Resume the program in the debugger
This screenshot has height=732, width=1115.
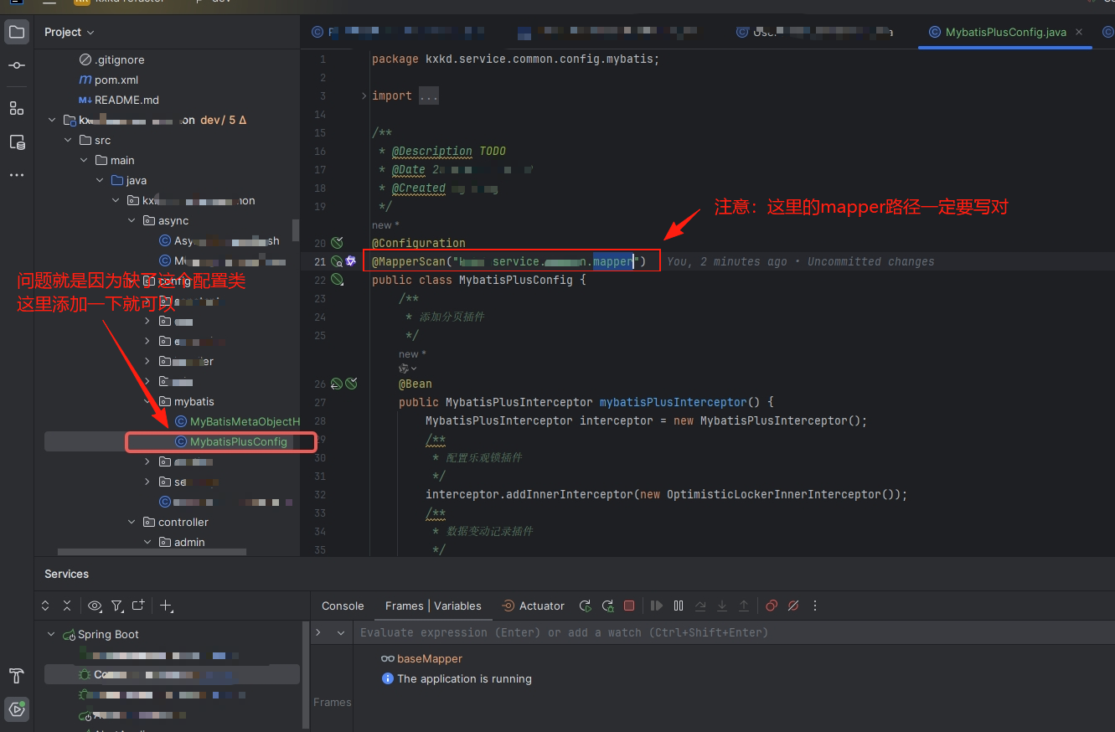(x=657, y=606)
